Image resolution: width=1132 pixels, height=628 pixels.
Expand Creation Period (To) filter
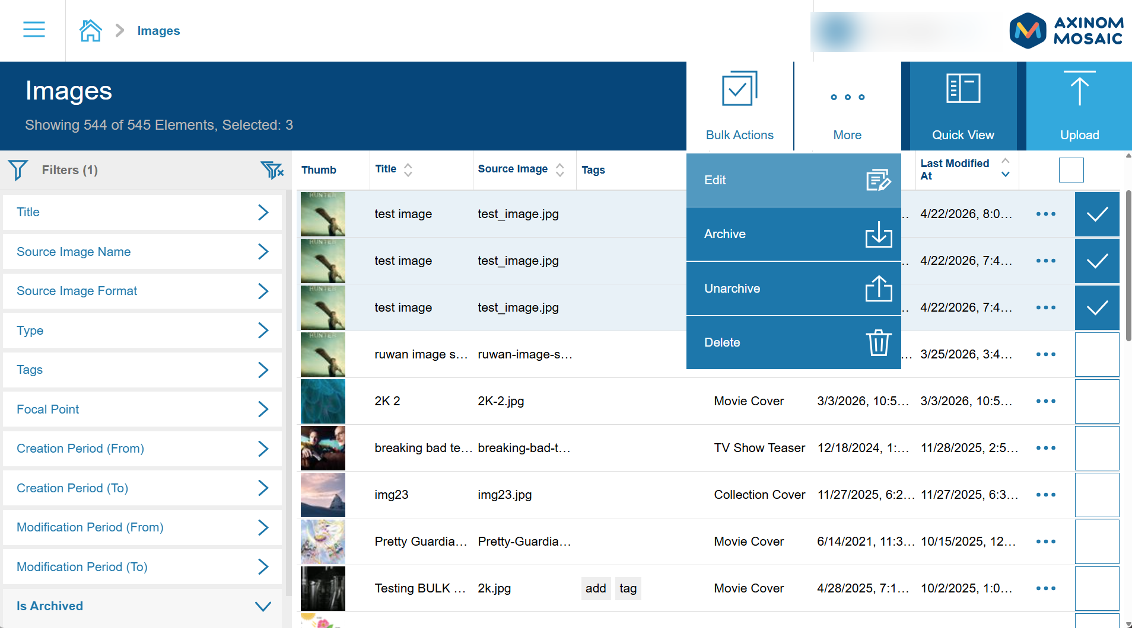point(142,488)
